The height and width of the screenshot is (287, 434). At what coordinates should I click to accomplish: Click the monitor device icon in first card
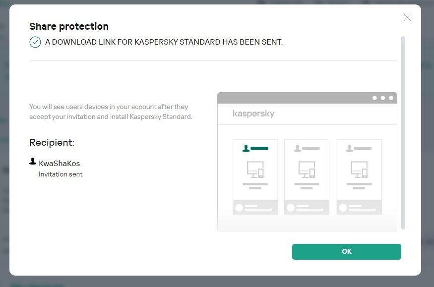click(255, 170)
